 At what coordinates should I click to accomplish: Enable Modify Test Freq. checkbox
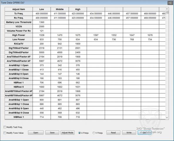pyautogui.click(x=5, y=127)
